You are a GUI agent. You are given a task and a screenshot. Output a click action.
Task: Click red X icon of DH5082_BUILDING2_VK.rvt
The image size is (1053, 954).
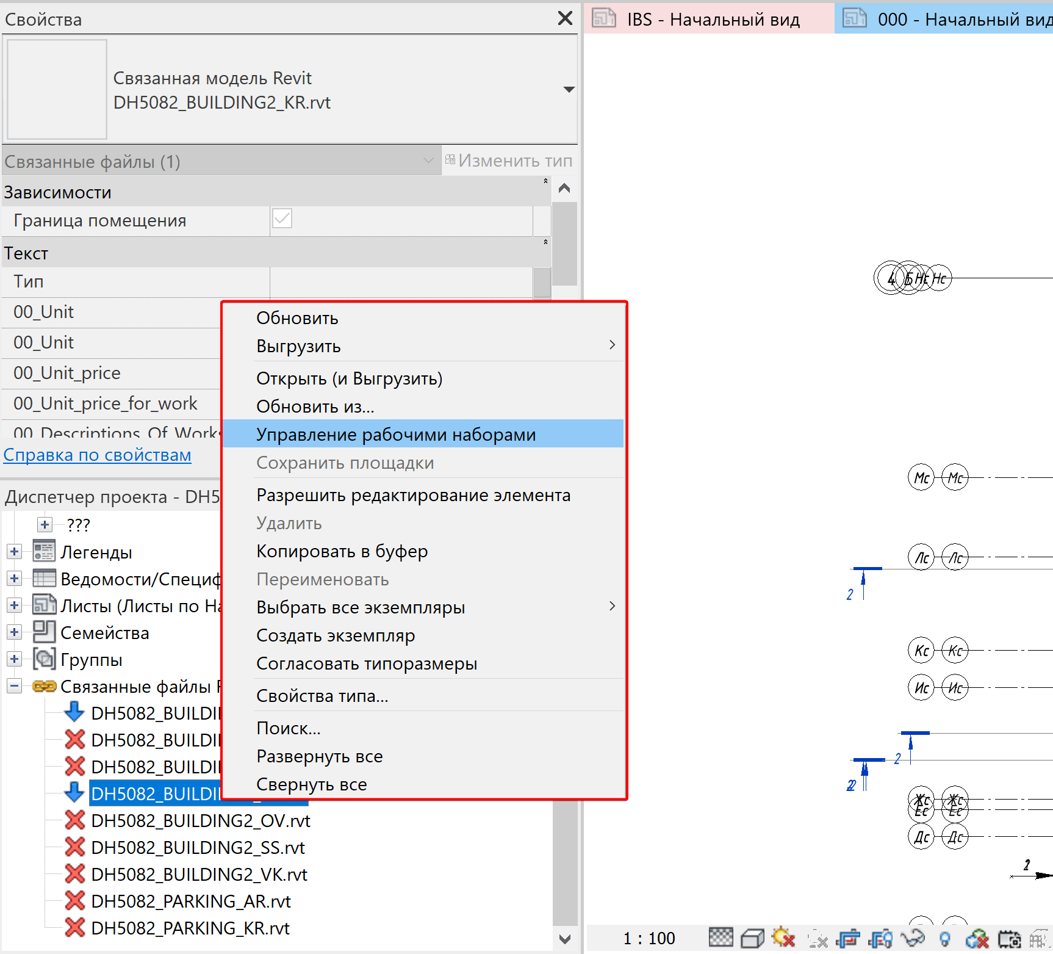74,873
